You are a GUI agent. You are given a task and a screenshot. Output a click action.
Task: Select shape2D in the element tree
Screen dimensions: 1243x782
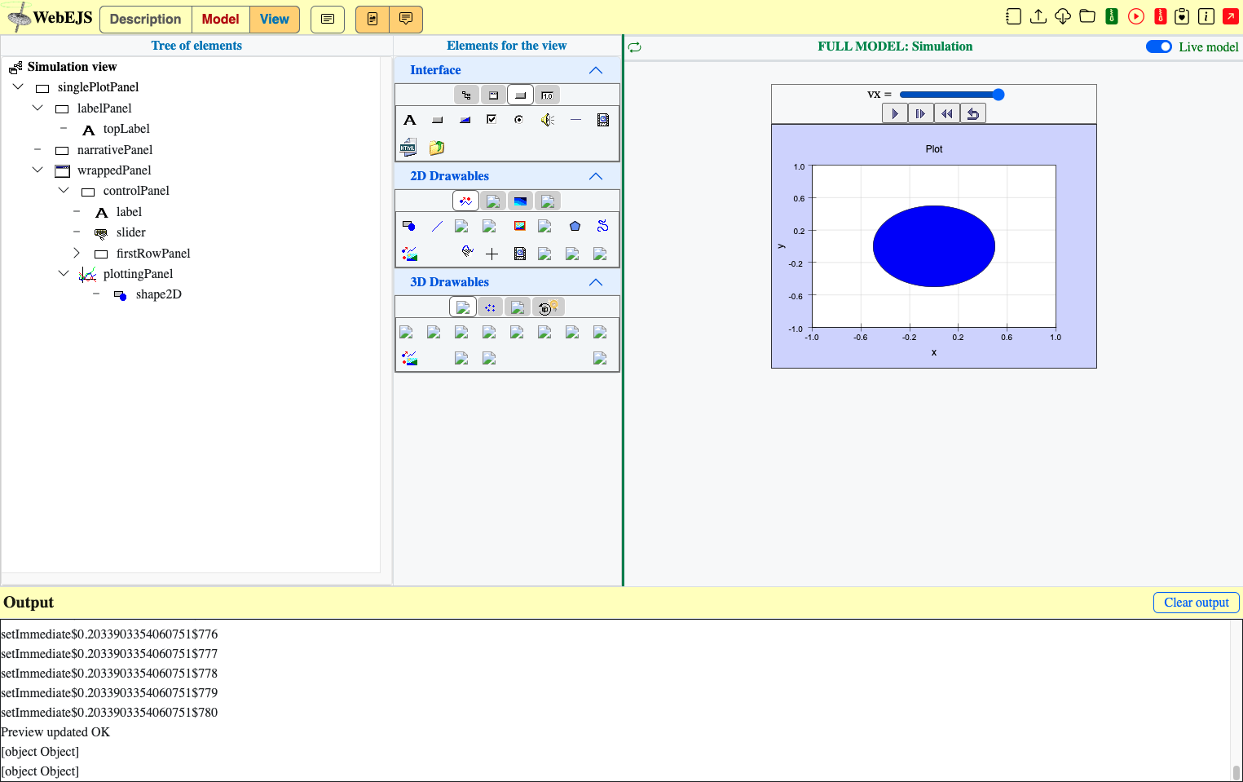tap(159, 294)
